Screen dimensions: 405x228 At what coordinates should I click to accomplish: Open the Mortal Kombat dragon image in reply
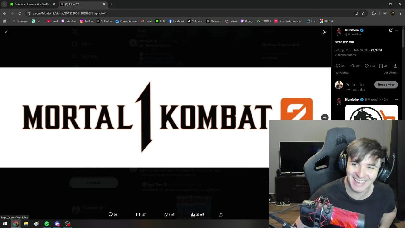point(371,112)
